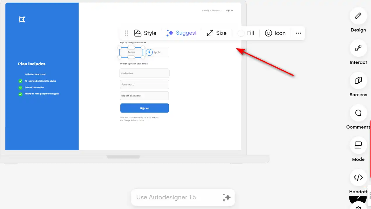Open the Handoff code icon
Image resolution: width=371 pixels, height=209 pixels.
tap(358, 178)
